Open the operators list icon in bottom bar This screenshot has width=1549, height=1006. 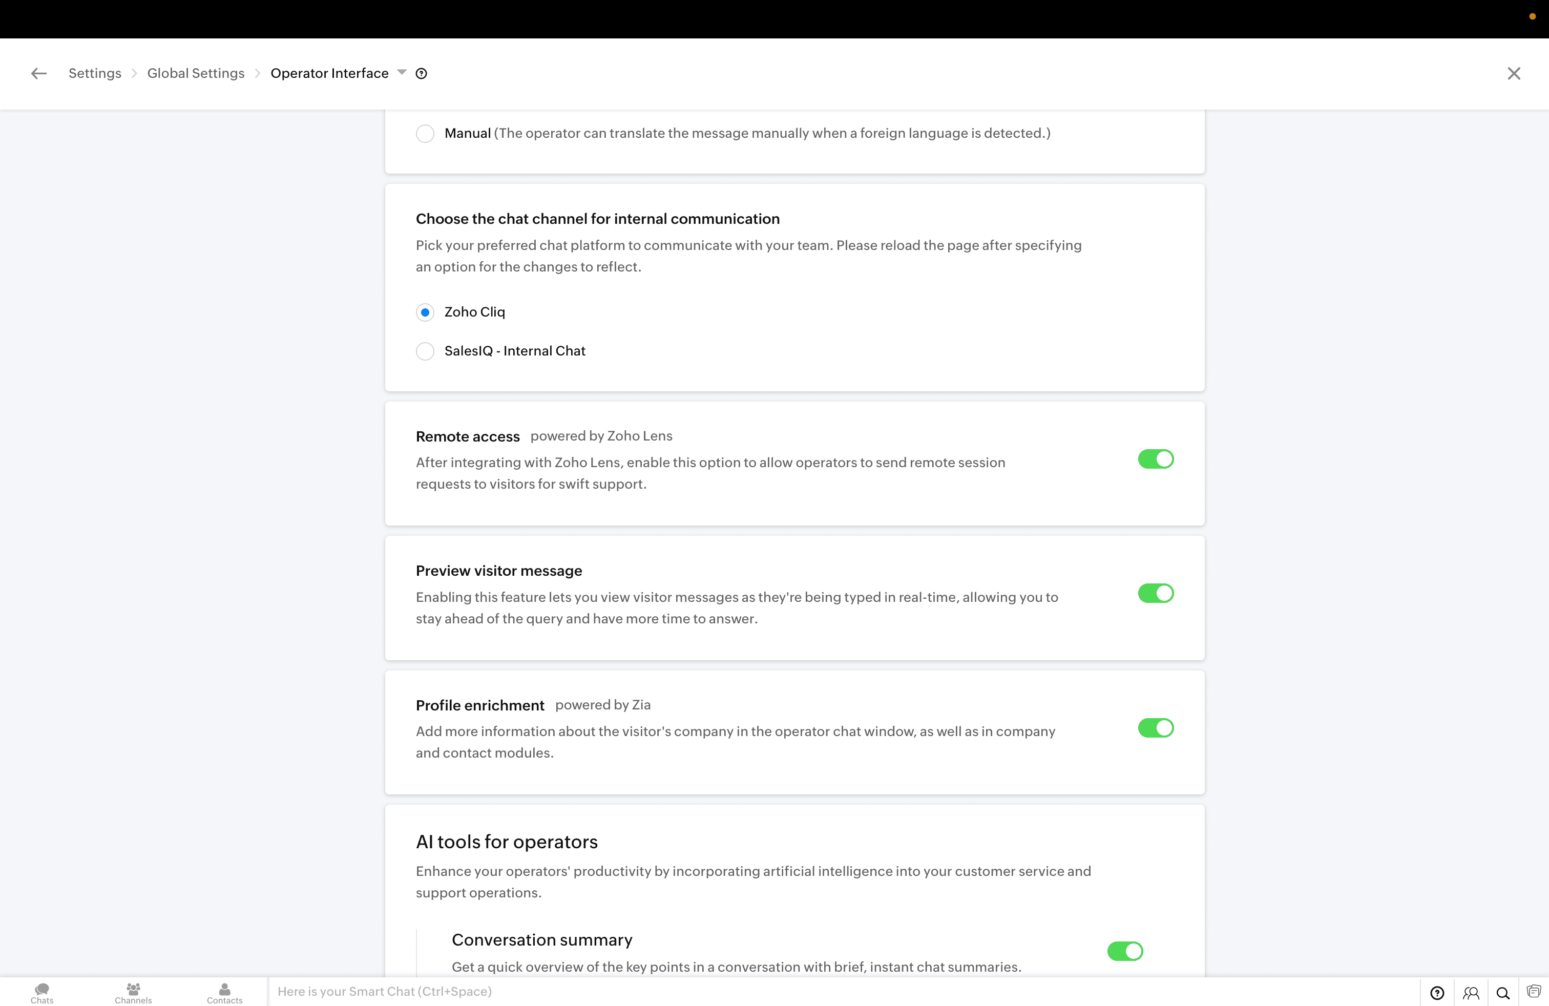click(1471, 993)
